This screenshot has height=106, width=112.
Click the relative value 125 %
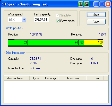coord(103,34)
